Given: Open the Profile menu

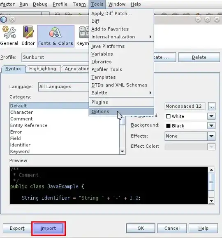Looking at the screenshot, I should click(x=60, y=4).
